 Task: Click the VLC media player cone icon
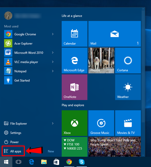click(x=8, y=62)
